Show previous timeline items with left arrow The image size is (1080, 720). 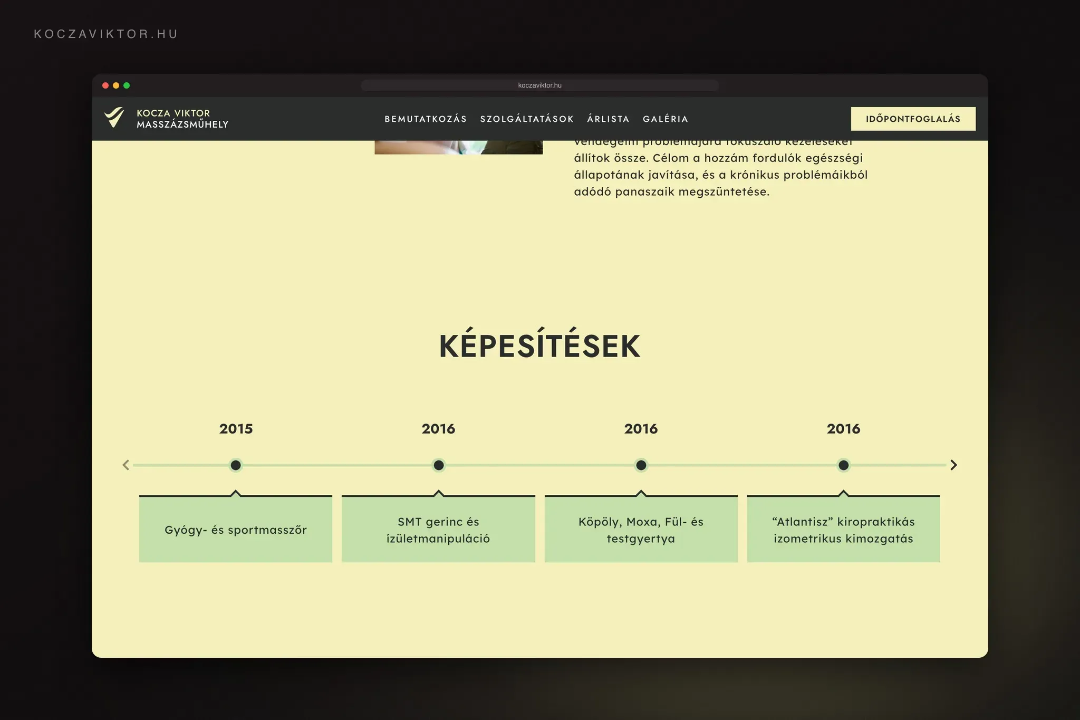click(x=126, y=465)
